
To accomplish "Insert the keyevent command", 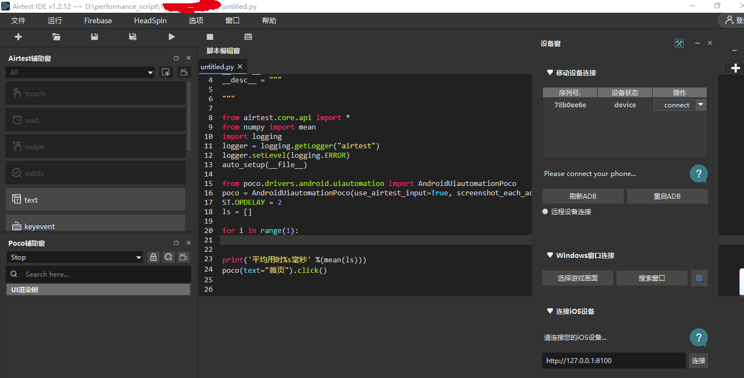I will point(96,224).
